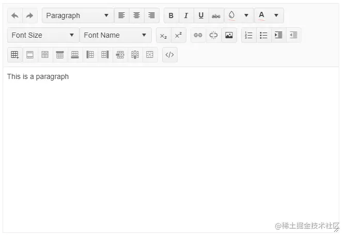Align text to the left
The height and width of the screenshot is (237, 347).
[x=121, y=15]
